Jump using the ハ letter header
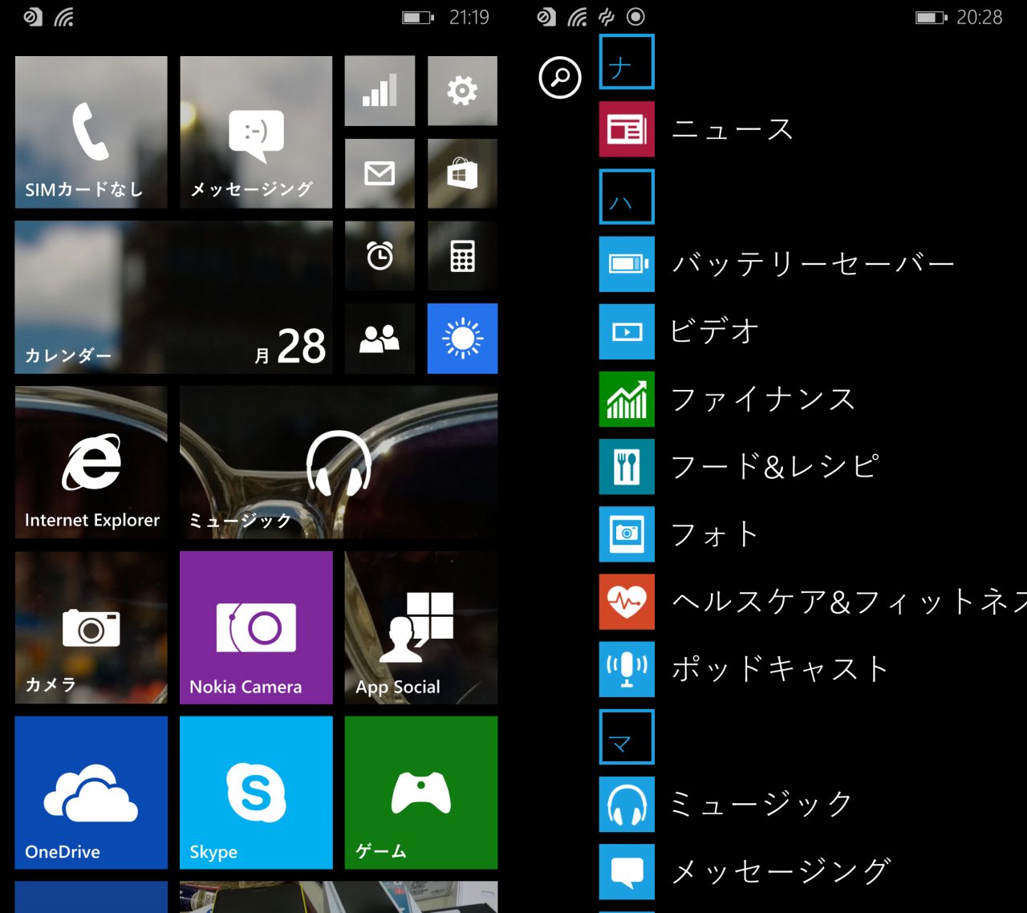1027x913 pixels. coord(627,197)
